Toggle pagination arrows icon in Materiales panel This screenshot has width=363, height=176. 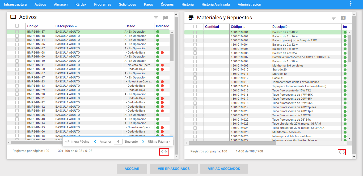(x=342, y=152)
